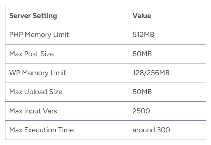The width and height of the screenshot is (211, 145).
Task: Select the Max Execution Time cell
Action: (x=41, y=130)
